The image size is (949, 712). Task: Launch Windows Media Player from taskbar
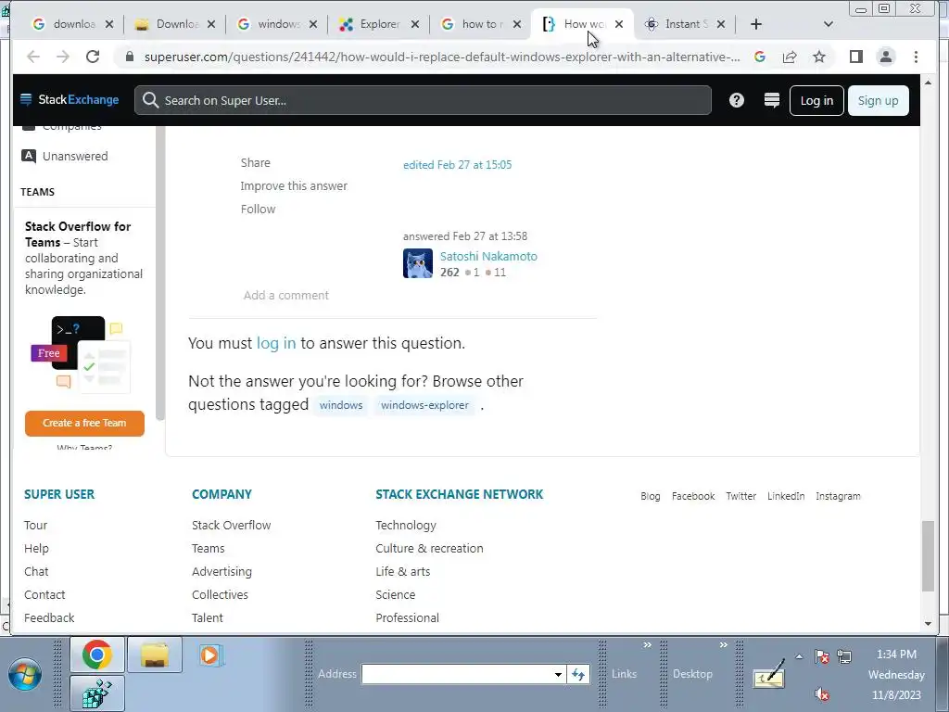[210, 655]
